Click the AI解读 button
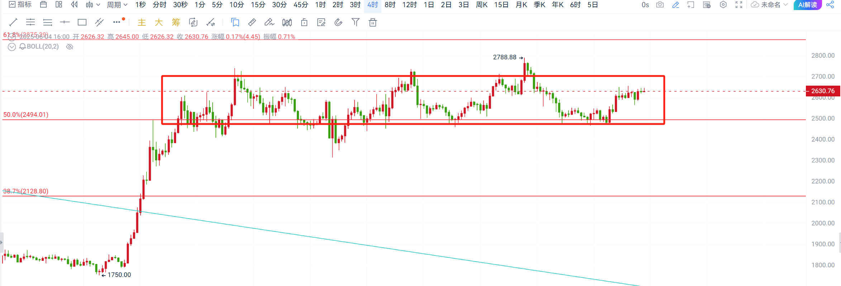Image resolution: width=841 pixels, height=286 pixels. [807, 5]
